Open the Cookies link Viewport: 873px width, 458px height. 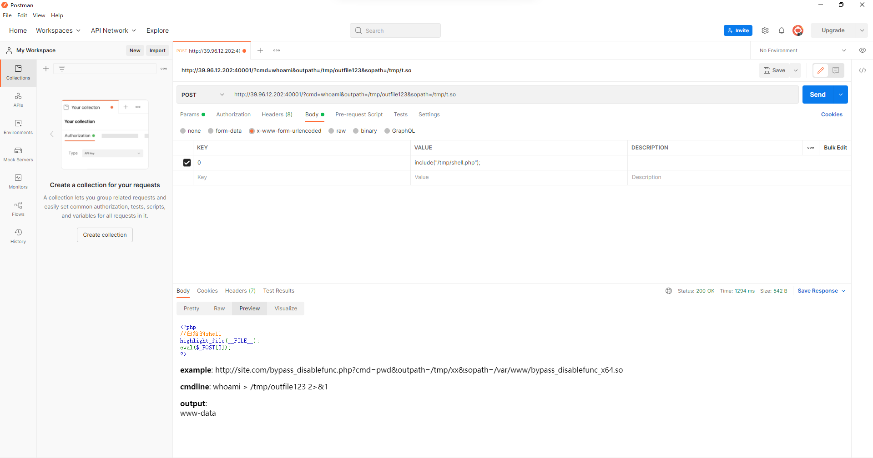point(832,114)
